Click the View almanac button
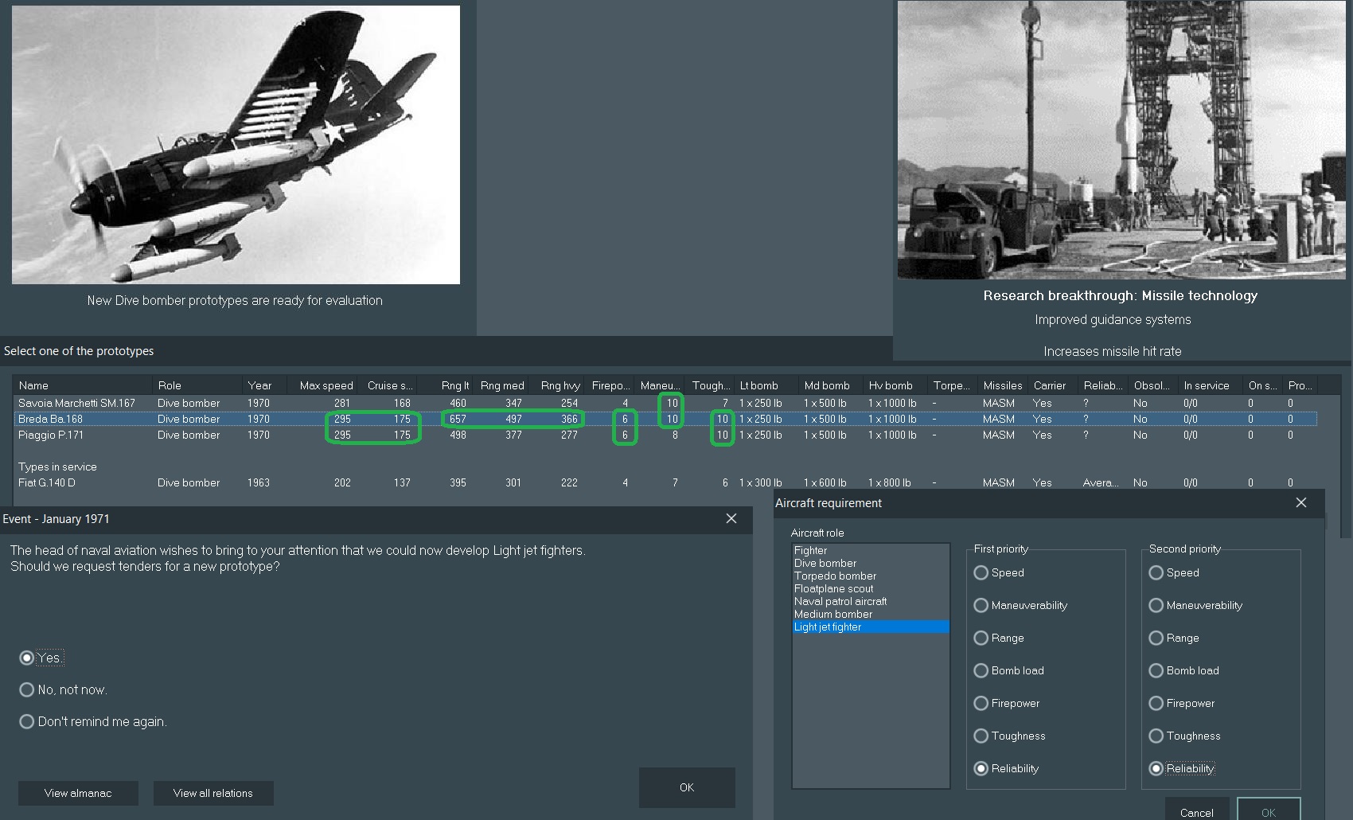Viewport: 1353px width, 820px height. [78, 793]
